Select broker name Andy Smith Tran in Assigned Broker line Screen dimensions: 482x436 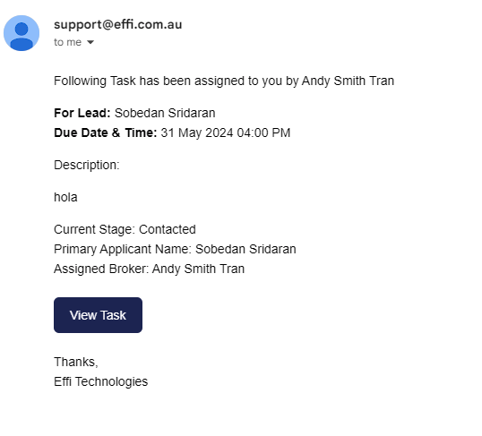[199, 269]
